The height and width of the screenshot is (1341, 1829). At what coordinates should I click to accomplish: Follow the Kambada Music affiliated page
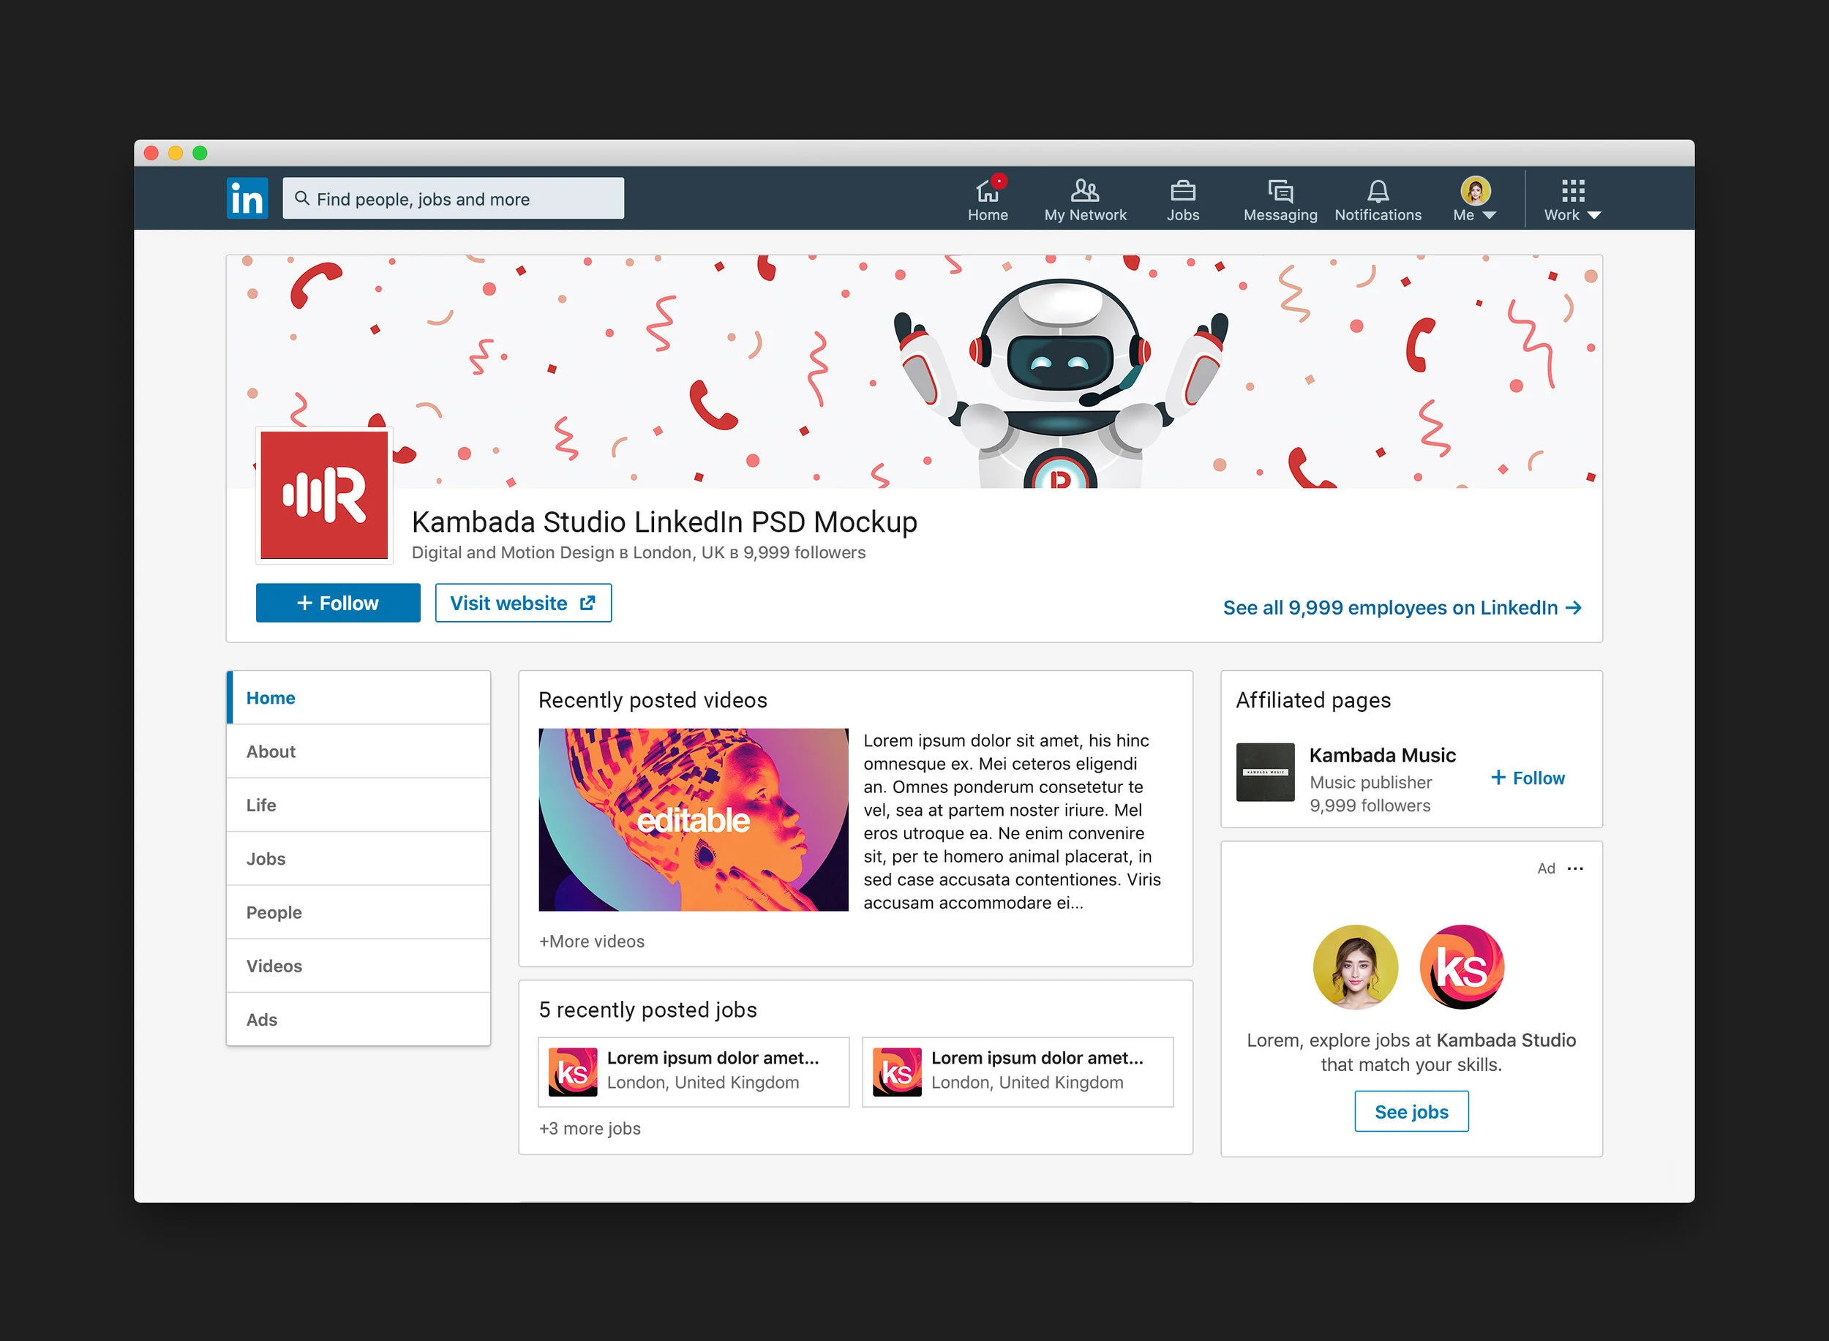[x=1527, y=778]
